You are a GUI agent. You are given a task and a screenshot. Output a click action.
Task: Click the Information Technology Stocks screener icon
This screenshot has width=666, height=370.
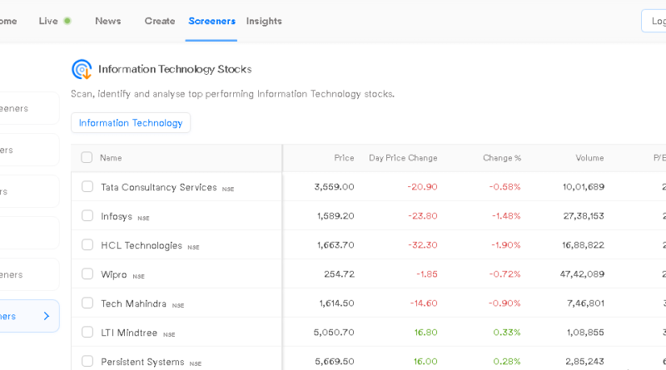pos(82,69)
